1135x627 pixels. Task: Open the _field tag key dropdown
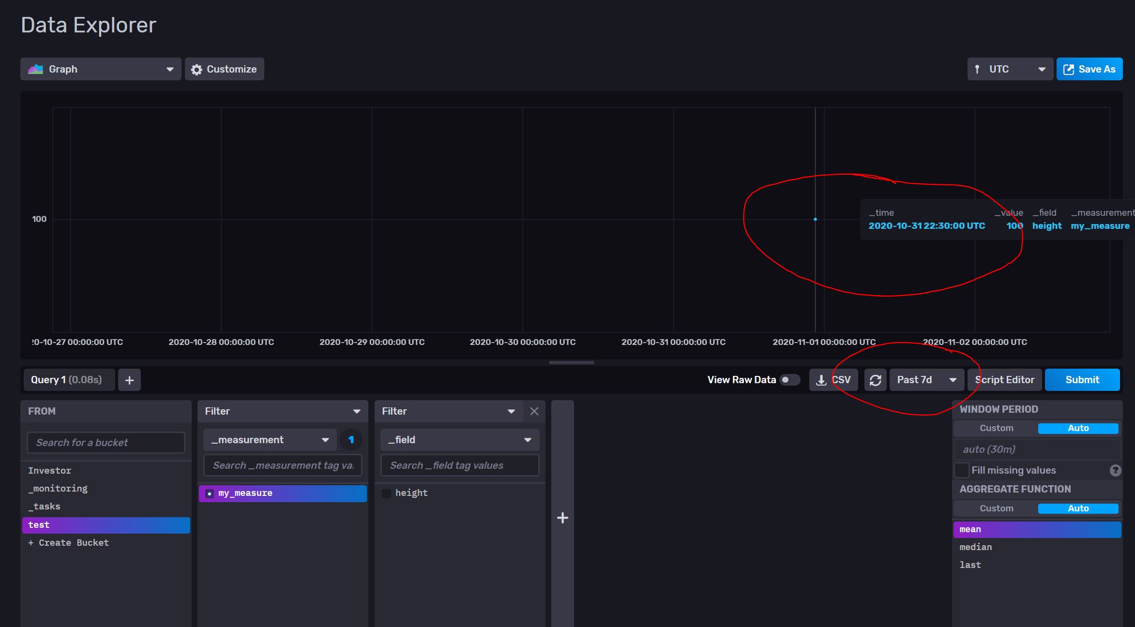pos(460,440)
